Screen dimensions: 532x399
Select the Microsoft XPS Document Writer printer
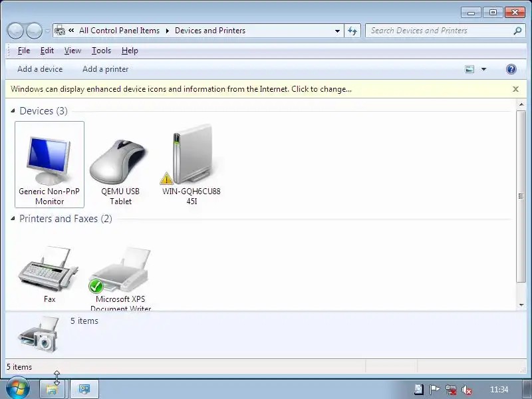pos(120,278)
